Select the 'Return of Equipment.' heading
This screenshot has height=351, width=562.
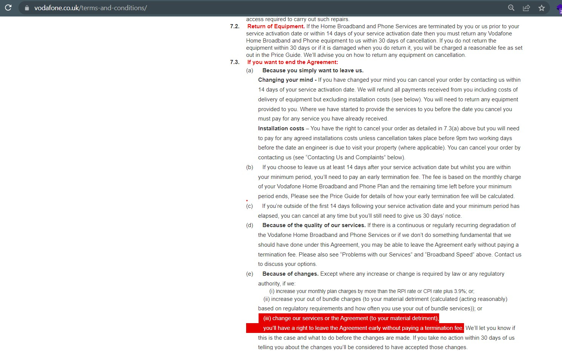pos(276,26)
